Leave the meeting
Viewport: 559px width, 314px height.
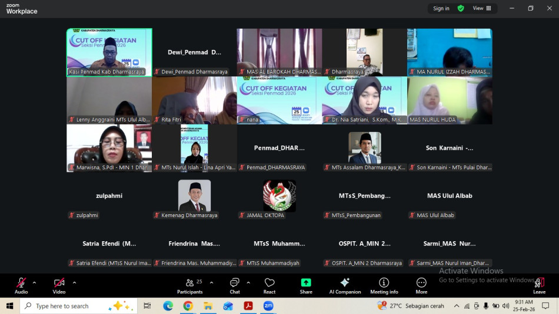540,286
